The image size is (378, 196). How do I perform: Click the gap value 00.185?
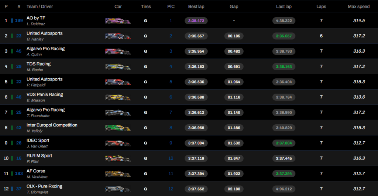pyautogui.click(x=234, y=36)
